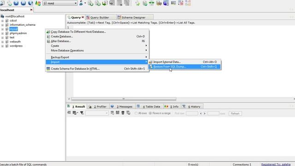Open the 6 History tab
The image size is (295, 166).
[x=192, y=107]
